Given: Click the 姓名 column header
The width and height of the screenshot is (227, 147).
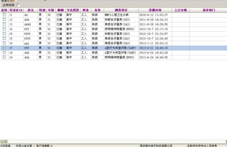Looking at the screenshot, I should click(31, 10).
